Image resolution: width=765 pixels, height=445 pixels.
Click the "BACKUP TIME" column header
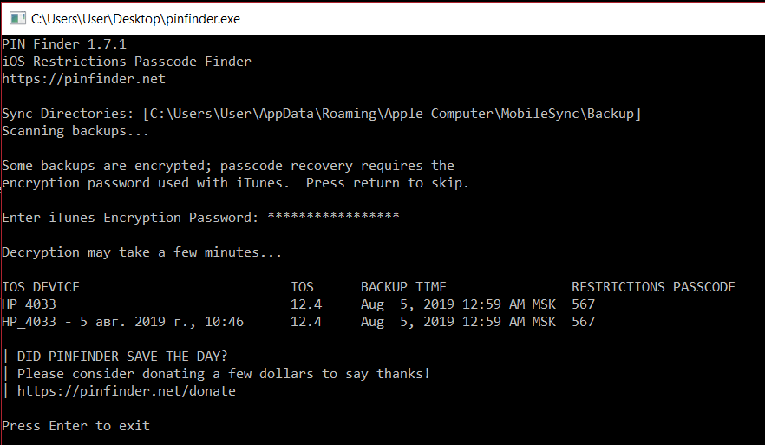pyautogui.click(x=403, y=287)
